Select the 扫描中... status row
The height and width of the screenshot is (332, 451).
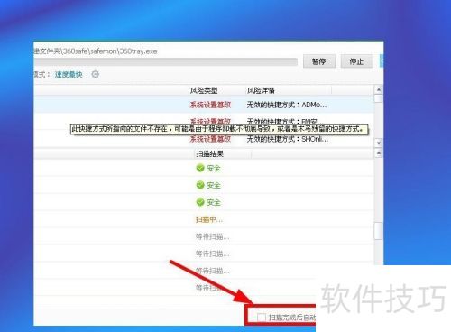pyautogui.click(x=204, y=219)
